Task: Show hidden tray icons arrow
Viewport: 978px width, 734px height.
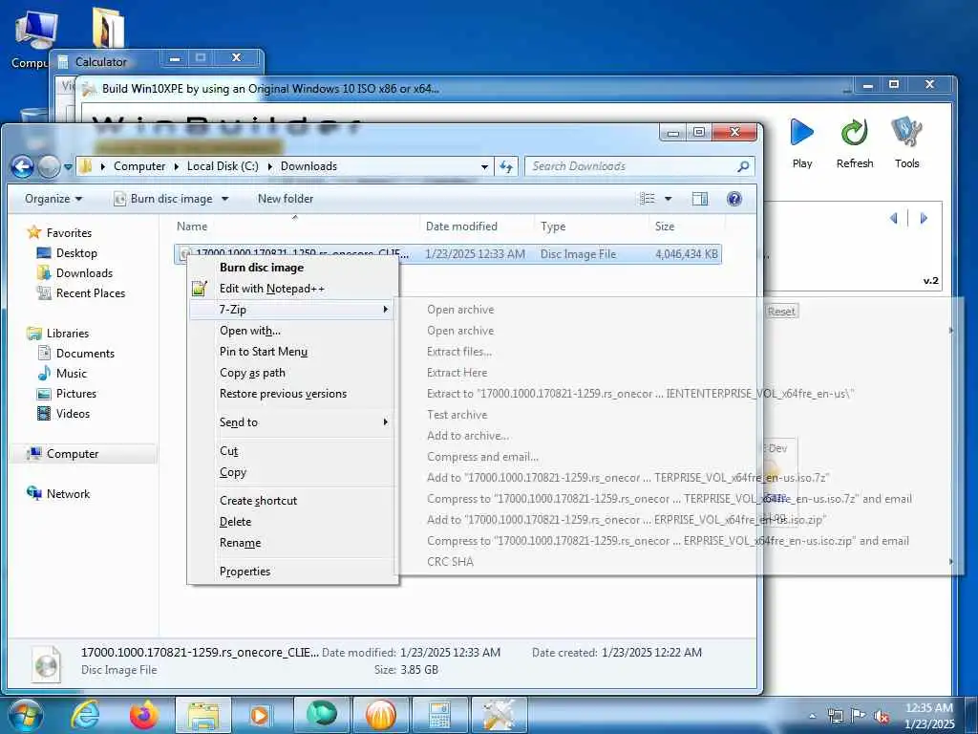Action: point(812,716)
